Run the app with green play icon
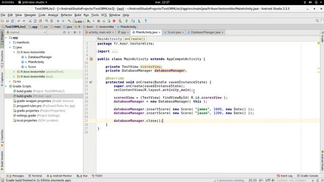Screen dimensions: 324x182 click(89, 21)
